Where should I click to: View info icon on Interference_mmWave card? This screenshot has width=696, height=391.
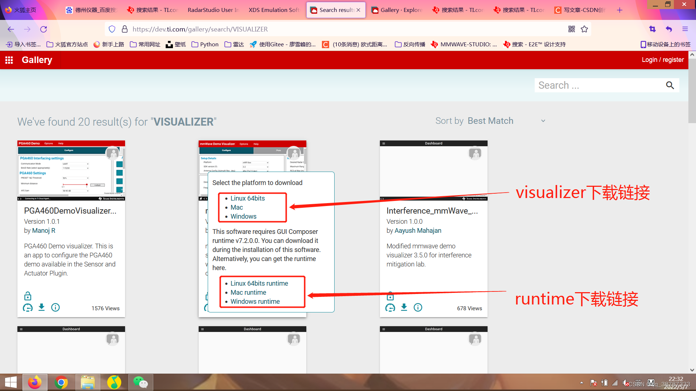tap(418, 307)
